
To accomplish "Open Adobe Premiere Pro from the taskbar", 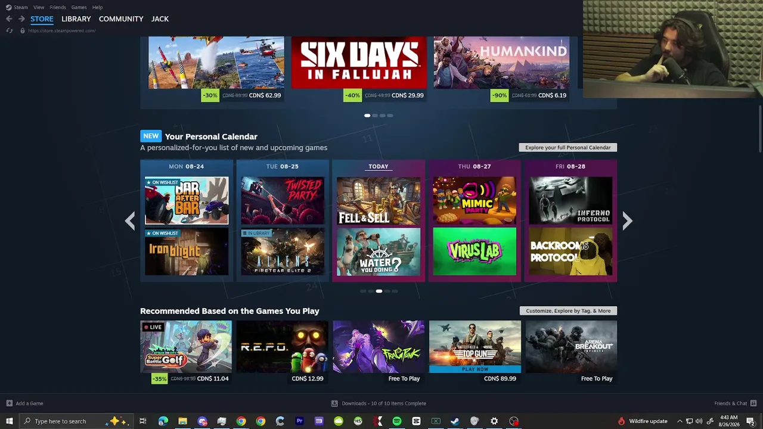I will point(299,421).
